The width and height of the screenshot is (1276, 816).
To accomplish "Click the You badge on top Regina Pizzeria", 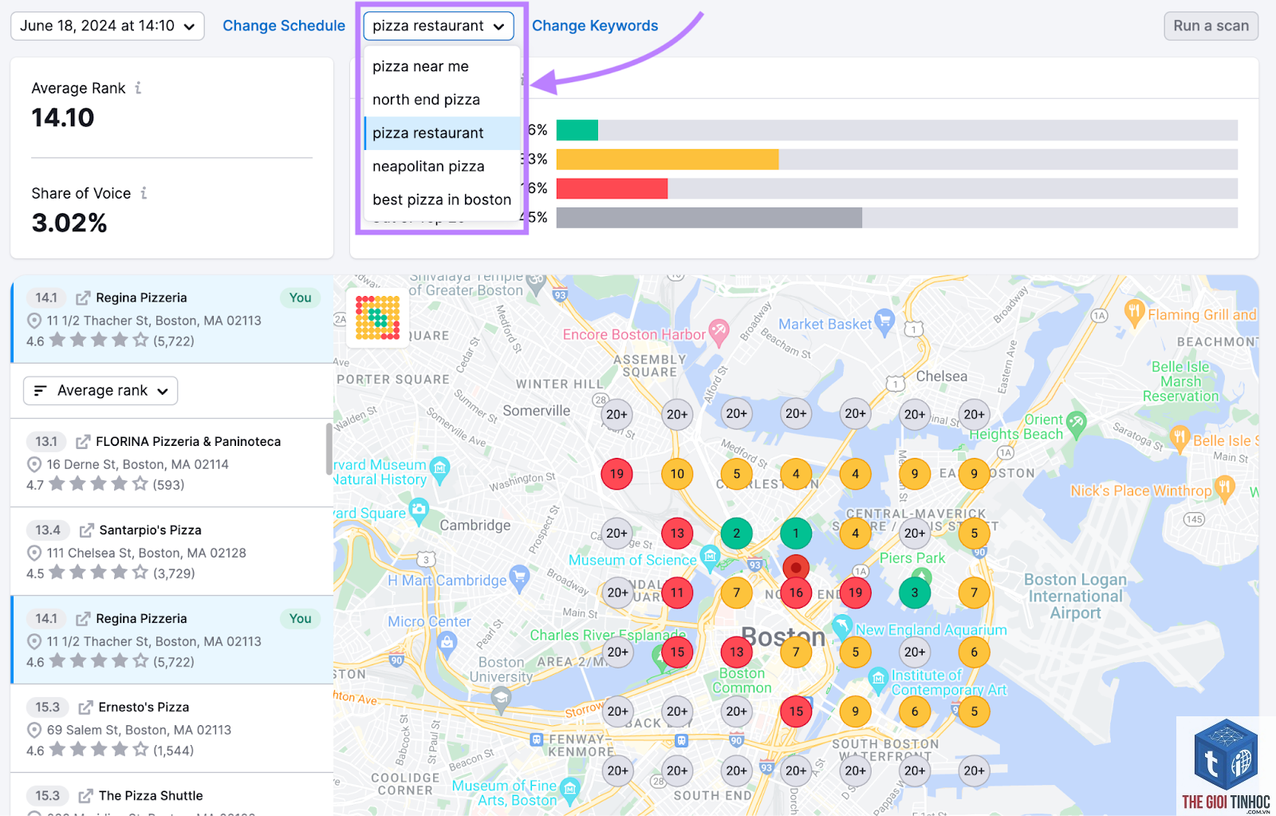I will tap(300, 298).
